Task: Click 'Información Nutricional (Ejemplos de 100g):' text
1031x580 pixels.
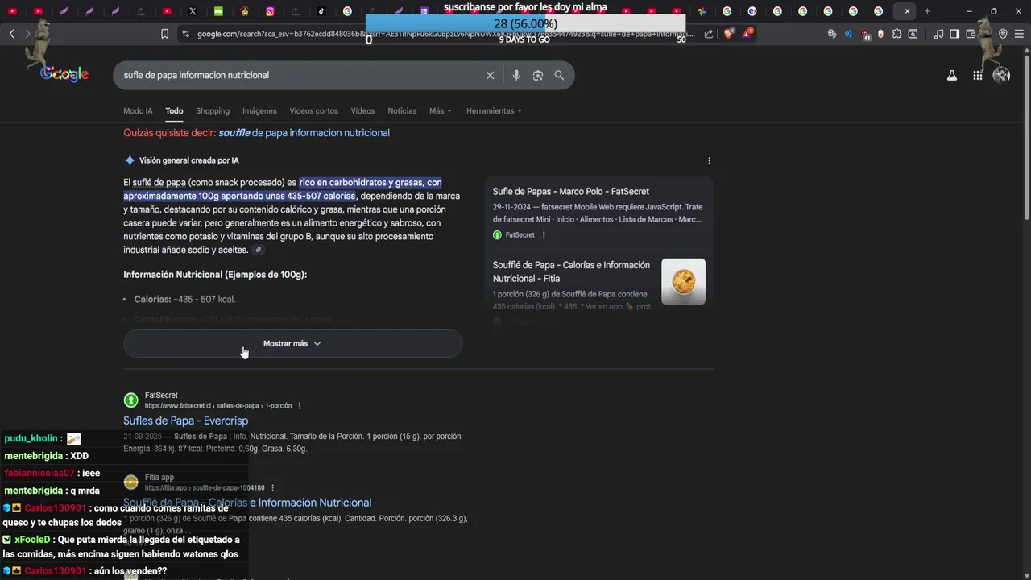Action: (x=215, y=275)
